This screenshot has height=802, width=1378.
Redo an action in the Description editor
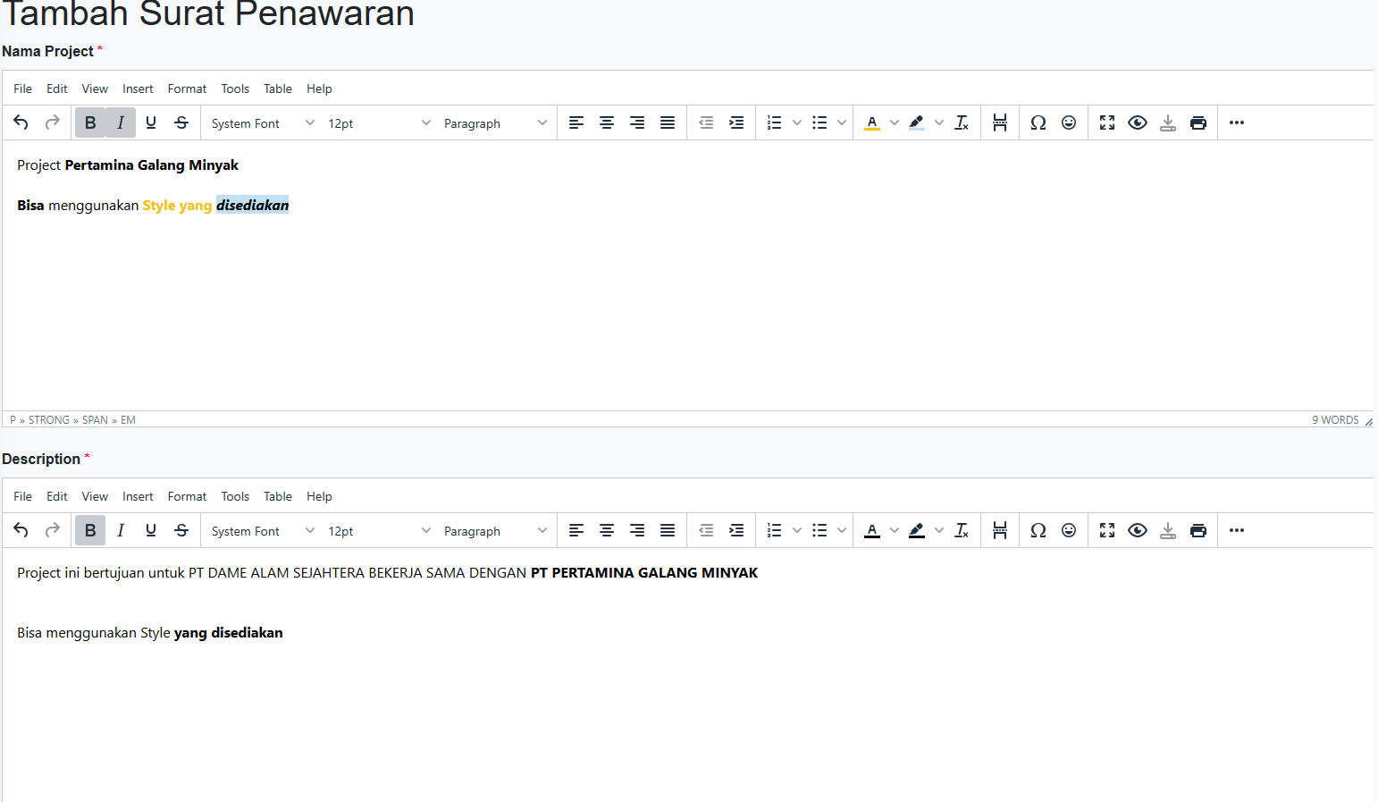tap(51, 530)
